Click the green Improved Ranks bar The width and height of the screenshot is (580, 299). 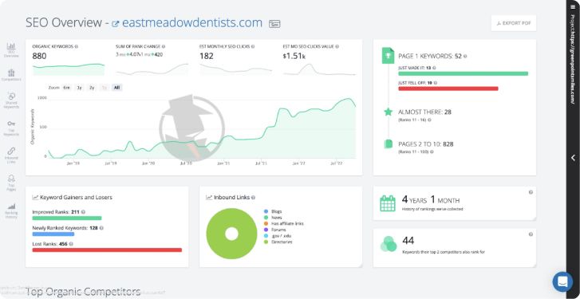67,218
